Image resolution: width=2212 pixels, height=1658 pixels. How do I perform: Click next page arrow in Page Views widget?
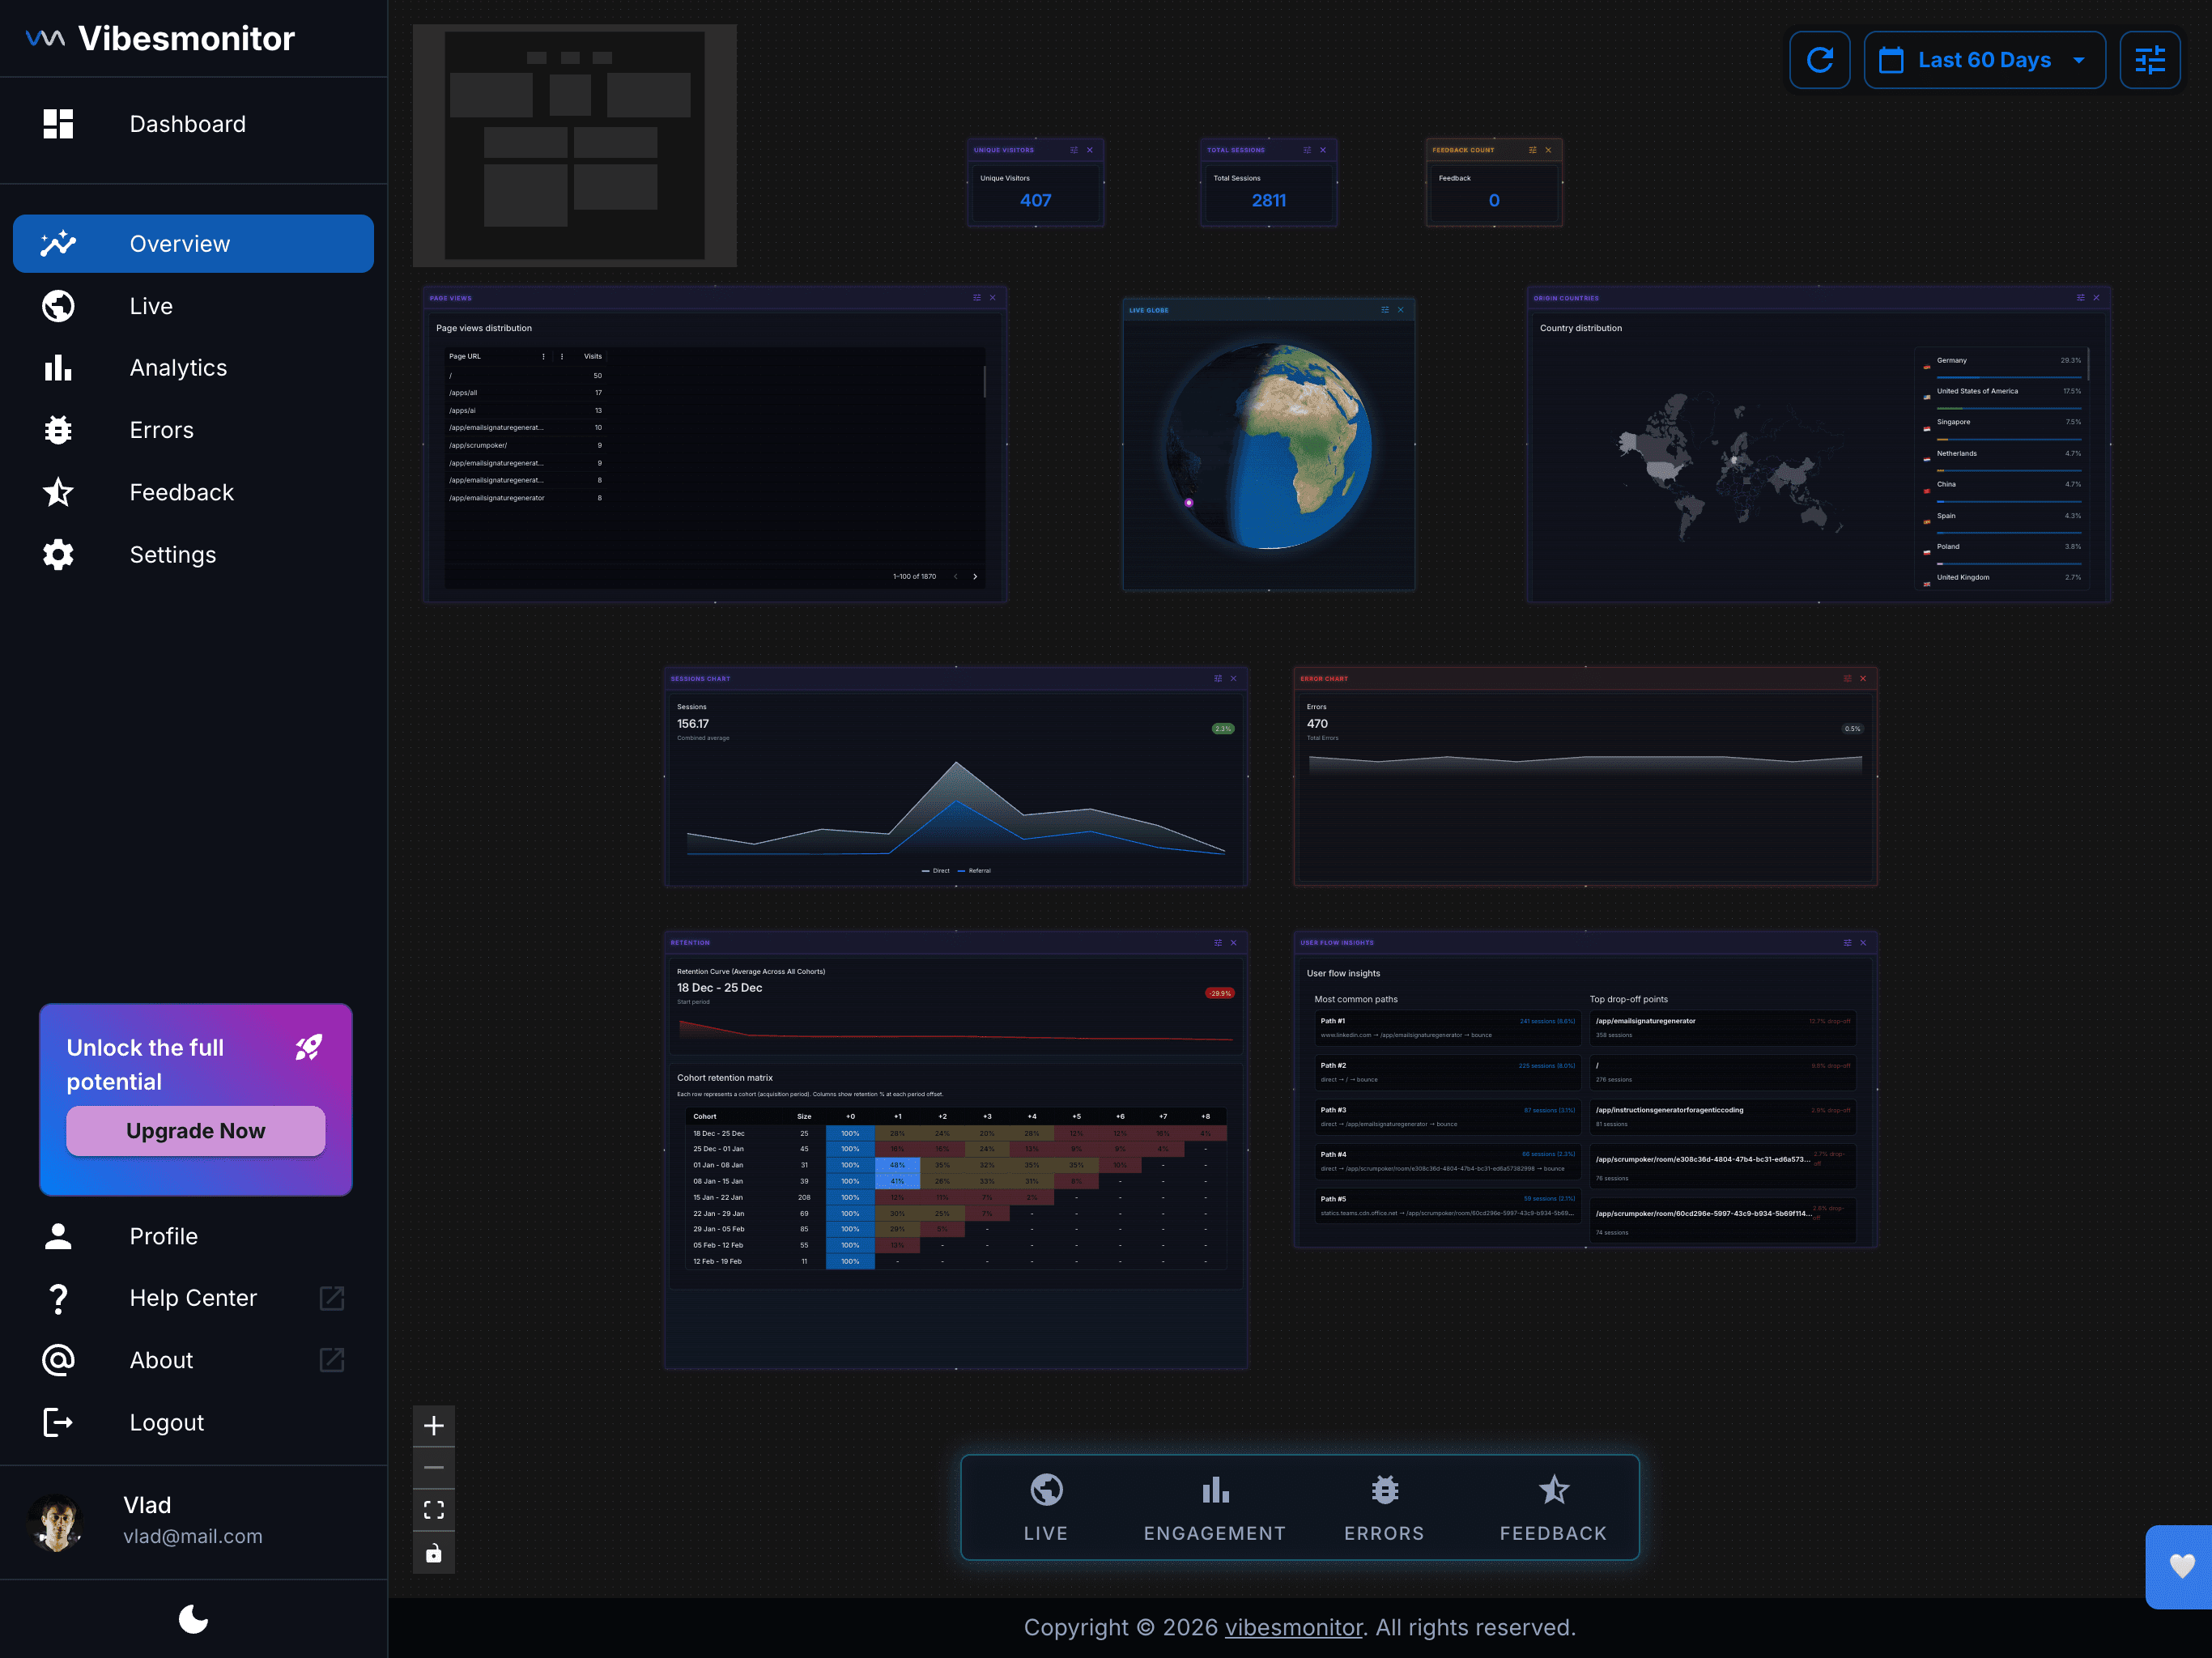[975, 577]
